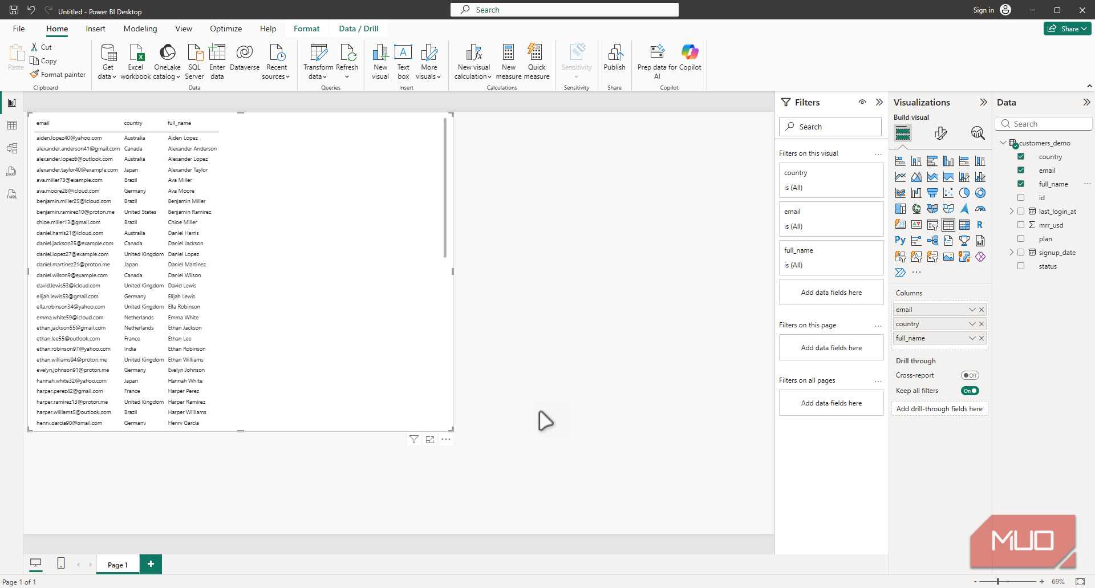Check the id field

click(x=1021, y=197)
